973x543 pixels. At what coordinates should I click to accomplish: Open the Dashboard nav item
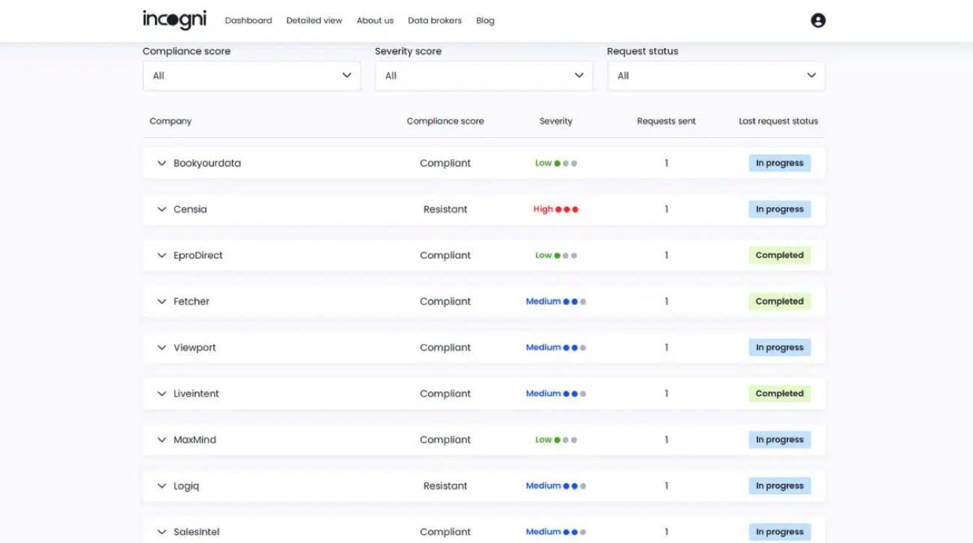coord(248,20)
